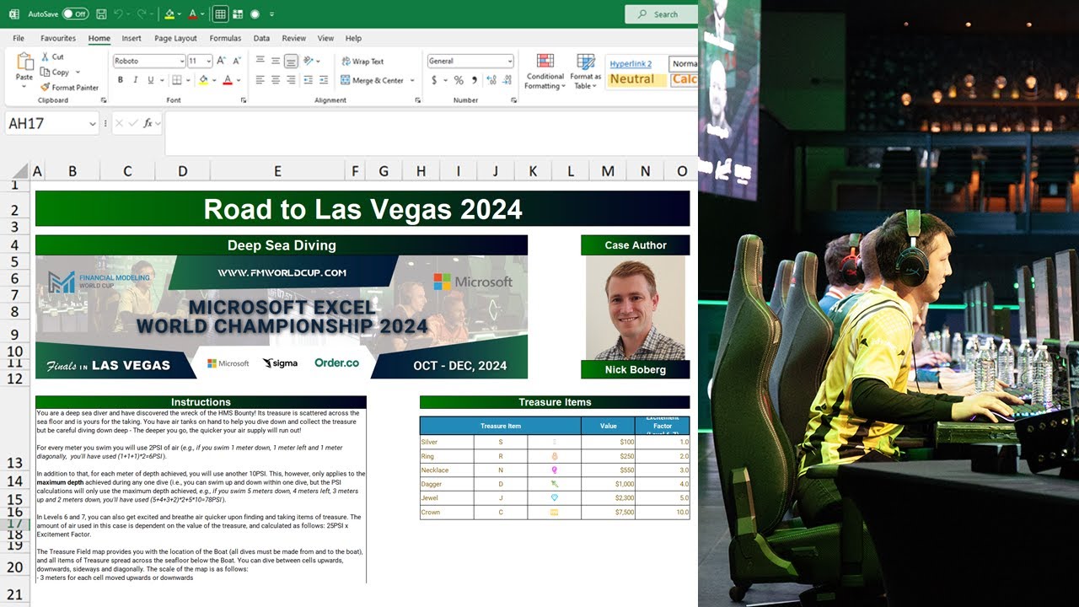Apply Percent Style format

459,80
